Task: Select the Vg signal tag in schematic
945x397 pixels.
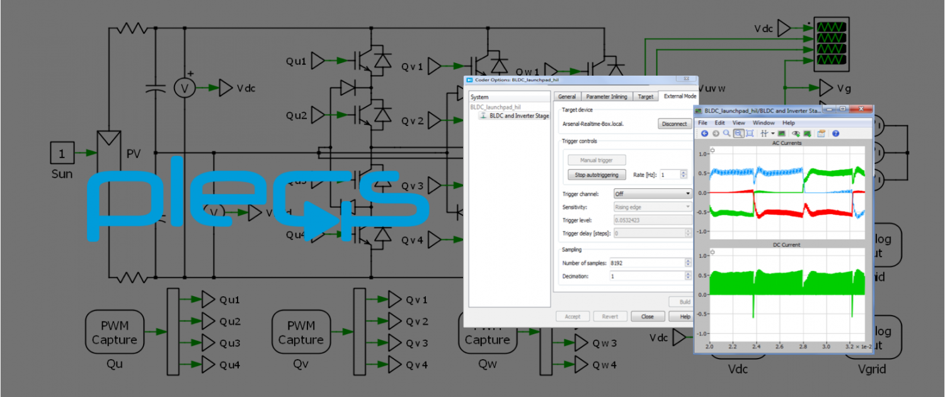Action: 827,88
